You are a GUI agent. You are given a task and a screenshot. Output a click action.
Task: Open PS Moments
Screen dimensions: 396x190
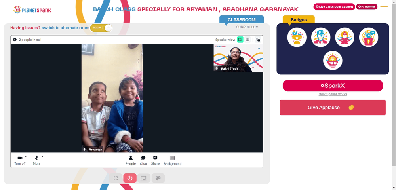(367, 7)
